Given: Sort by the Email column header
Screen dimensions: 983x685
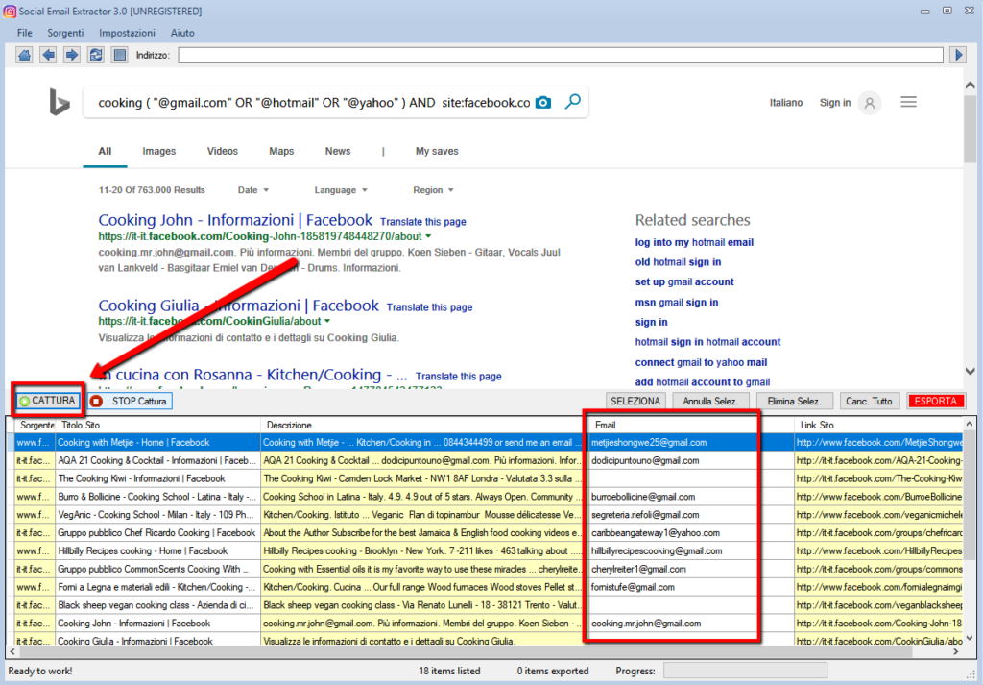Looking at the screenshot, I should point(691,426).
